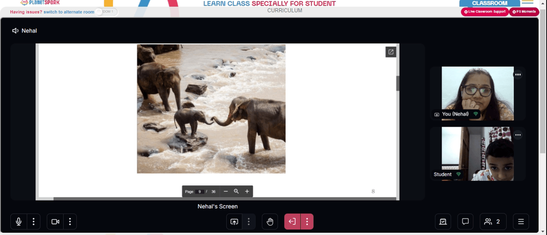Screen dimensions: 547x235
Task: Open the bottom-right hamburger menu
Action: (521, 221)
